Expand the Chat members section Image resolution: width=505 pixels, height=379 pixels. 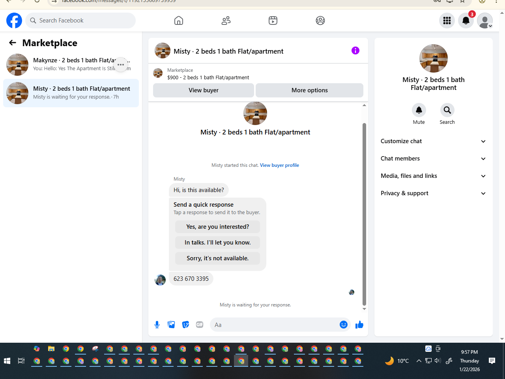click(434, 159)
